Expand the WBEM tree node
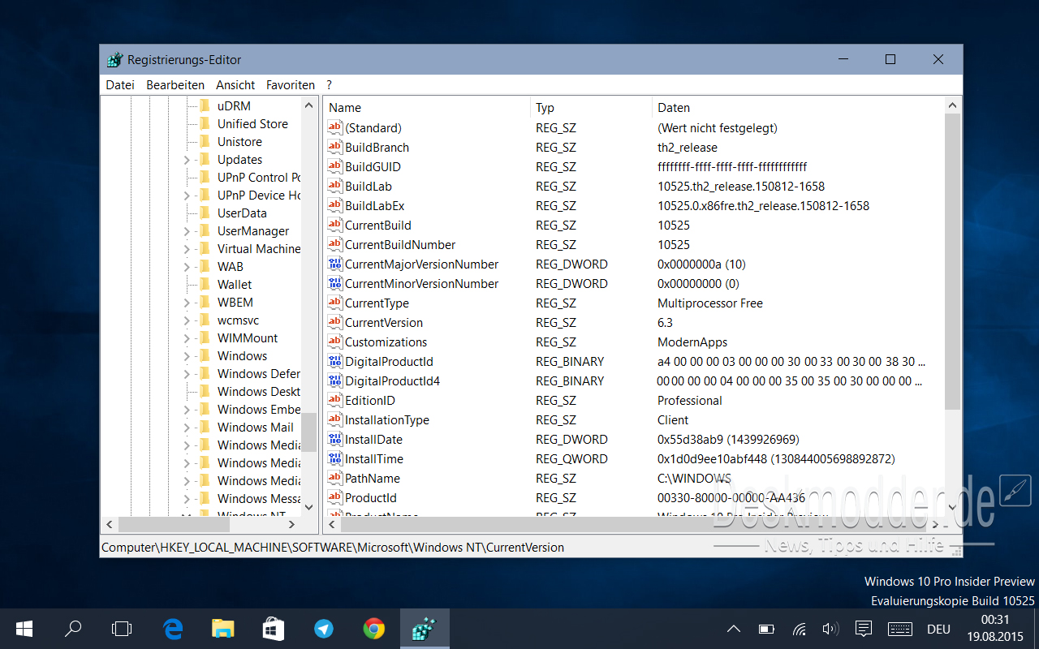 pos(187,303)
